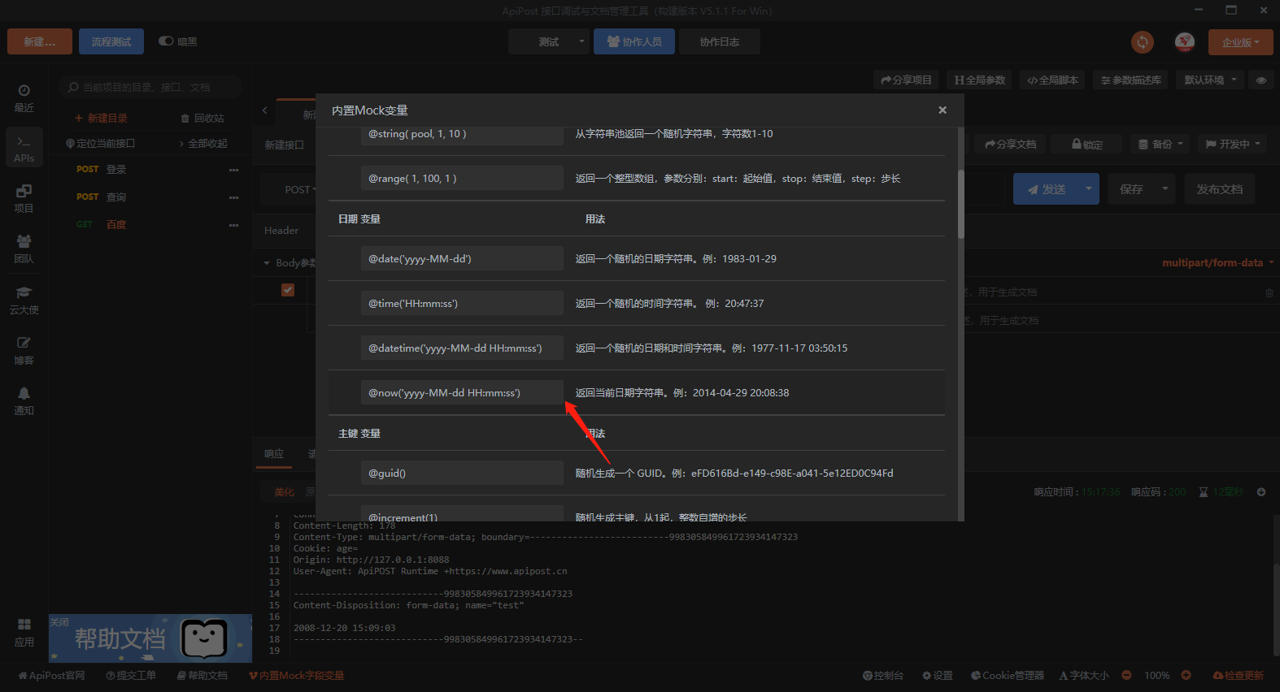1280x692 pixels.
Task: Click the 发布文档 publish docs button
Action: [x=1219, y=188]
